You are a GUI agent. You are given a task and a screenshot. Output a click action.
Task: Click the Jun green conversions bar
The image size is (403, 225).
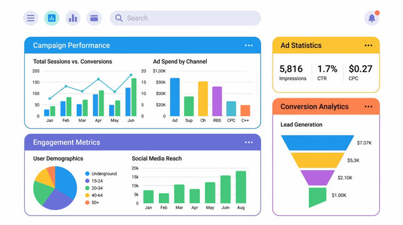134,97
